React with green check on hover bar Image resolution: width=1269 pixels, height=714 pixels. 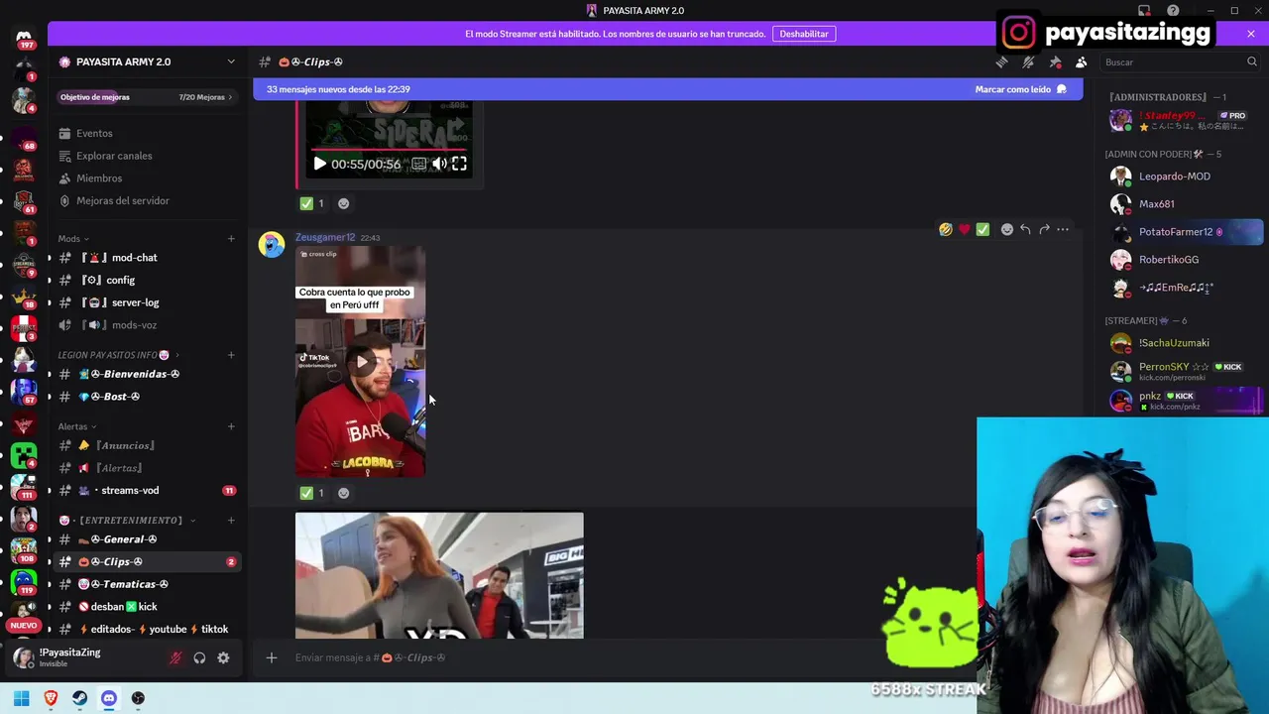tap(982, 229)
